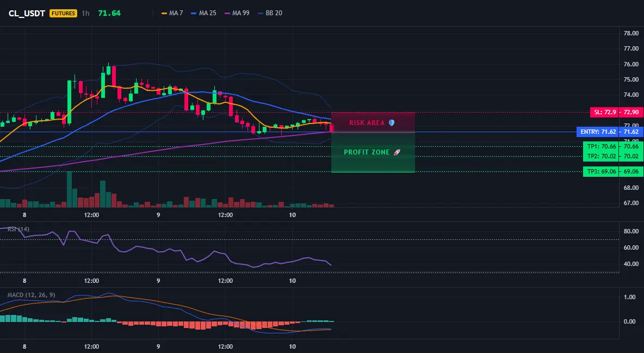Click the FUTURES badge
This screenshot has height=353, width=644.
click(63, 13)
